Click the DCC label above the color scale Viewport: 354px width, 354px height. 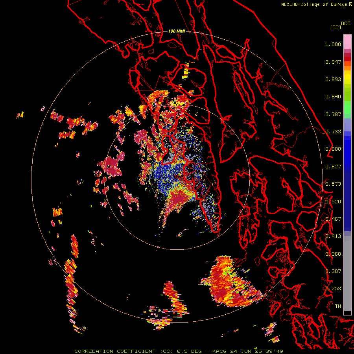coord(346,24)
